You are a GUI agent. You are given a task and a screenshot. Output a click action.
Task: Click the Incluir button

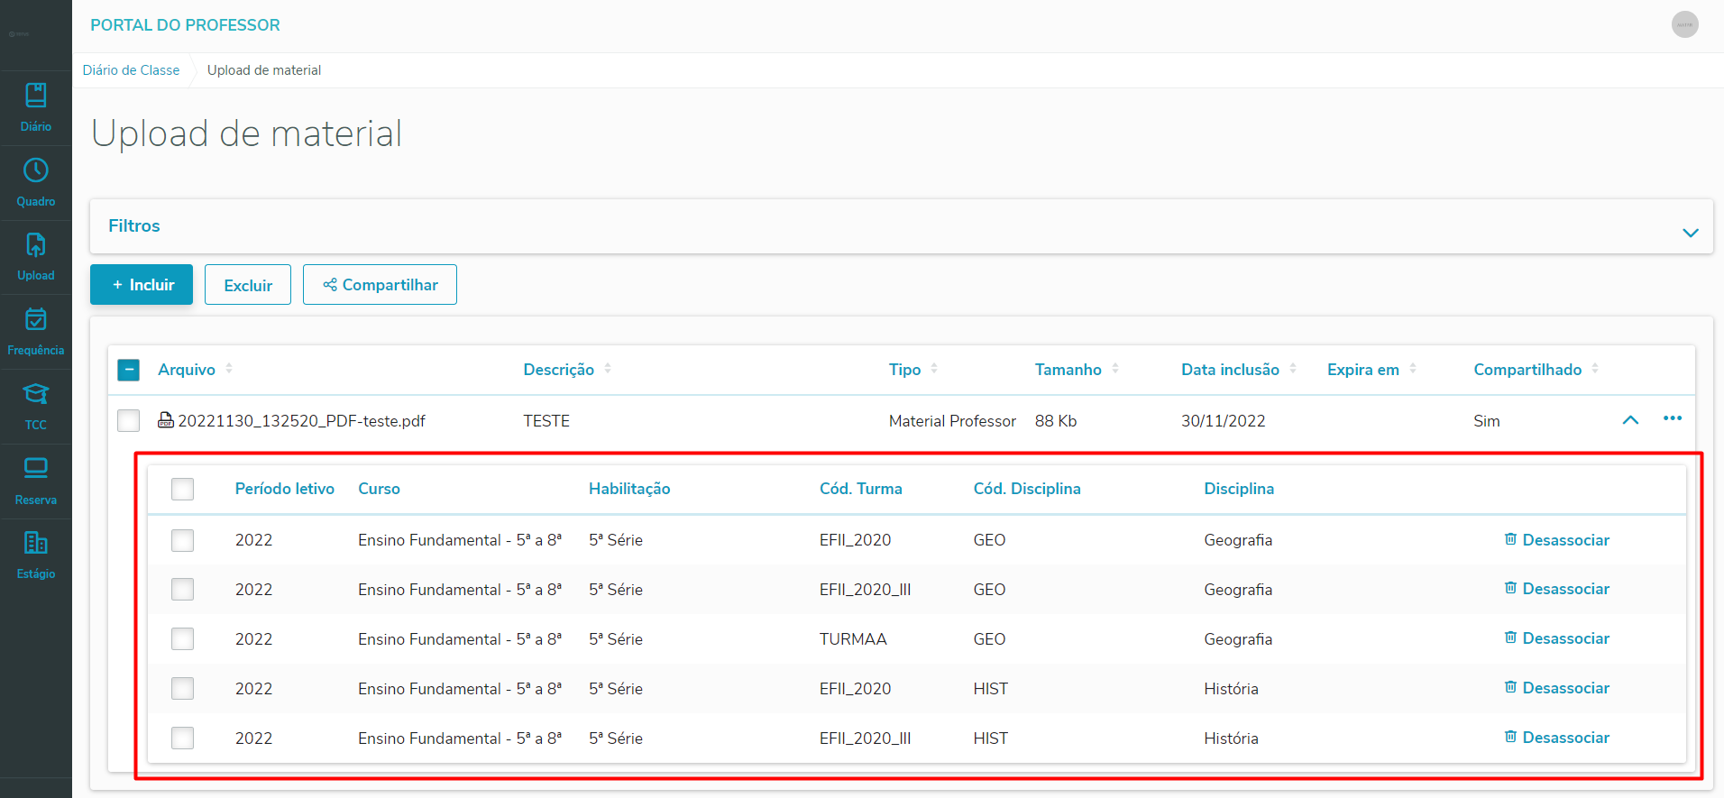(142, 285)
